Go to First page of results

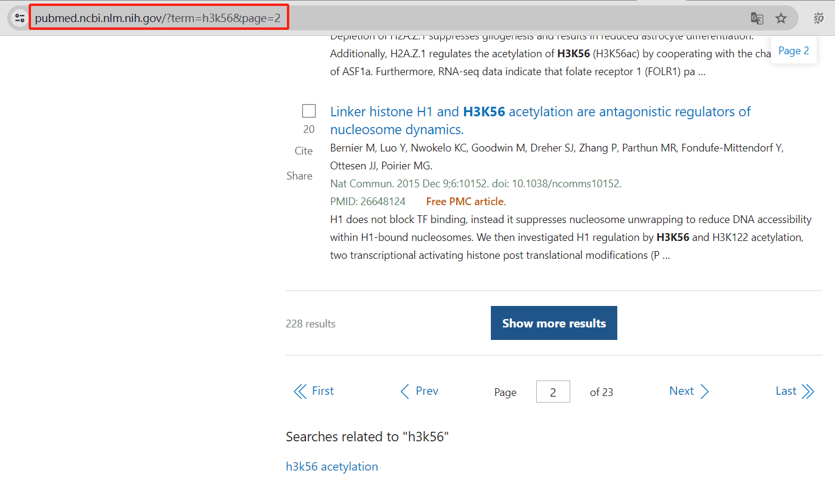pos(314,391)
